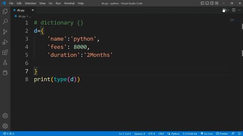Toggle bottom panel layout icon
The width and height of the screenshot is (243, 136).
click(x=207, y=3)
